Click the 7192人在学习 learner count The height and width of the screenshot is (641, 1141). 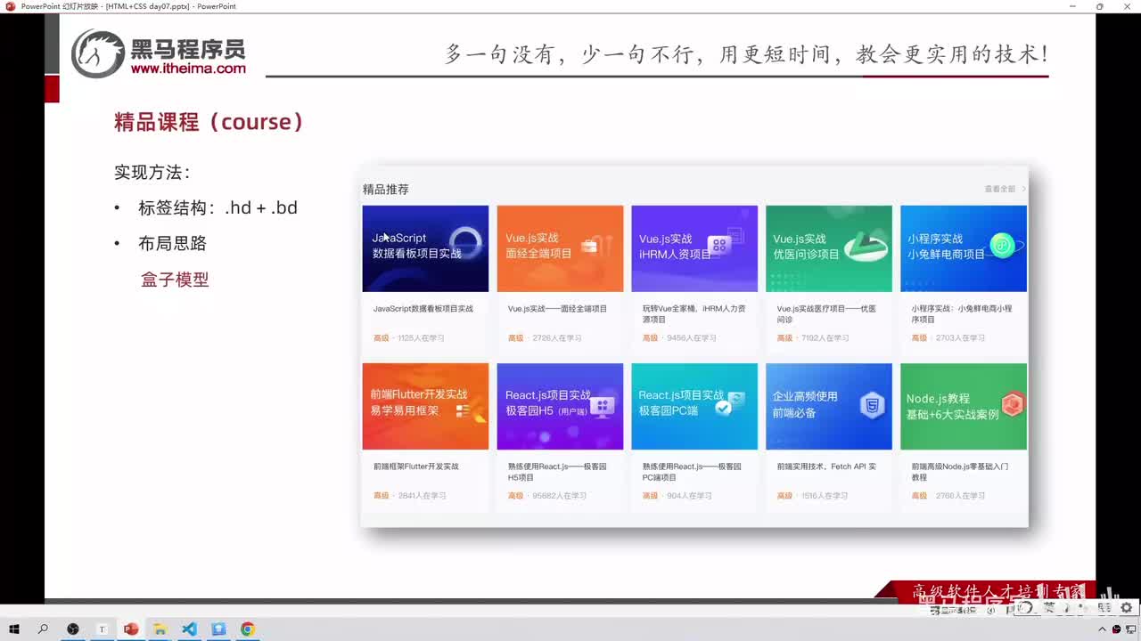[x=825, y=338]
